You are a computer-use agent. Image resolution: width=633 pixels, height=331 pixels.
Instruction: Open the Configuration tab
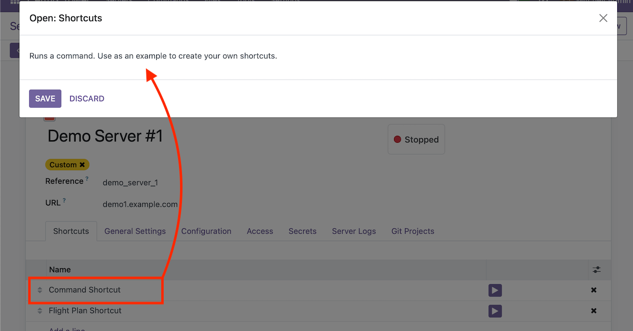click(x=206, y=231)
